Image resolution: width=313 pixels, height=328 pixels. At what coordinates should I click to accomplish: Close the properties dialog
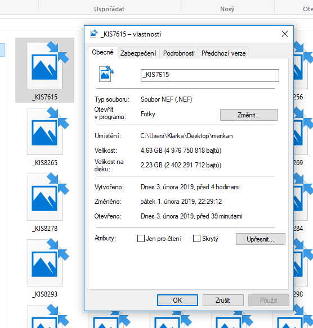(284, 34)
